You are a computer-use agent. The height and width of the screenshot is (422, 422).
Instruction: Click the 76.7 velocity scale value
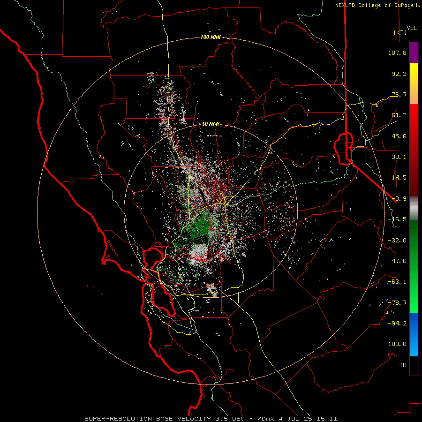399,94
